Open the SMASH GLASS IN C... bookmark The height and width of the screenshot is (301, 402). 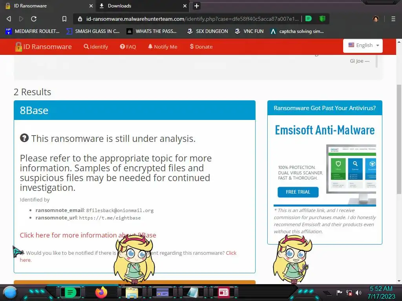point(93,31)
